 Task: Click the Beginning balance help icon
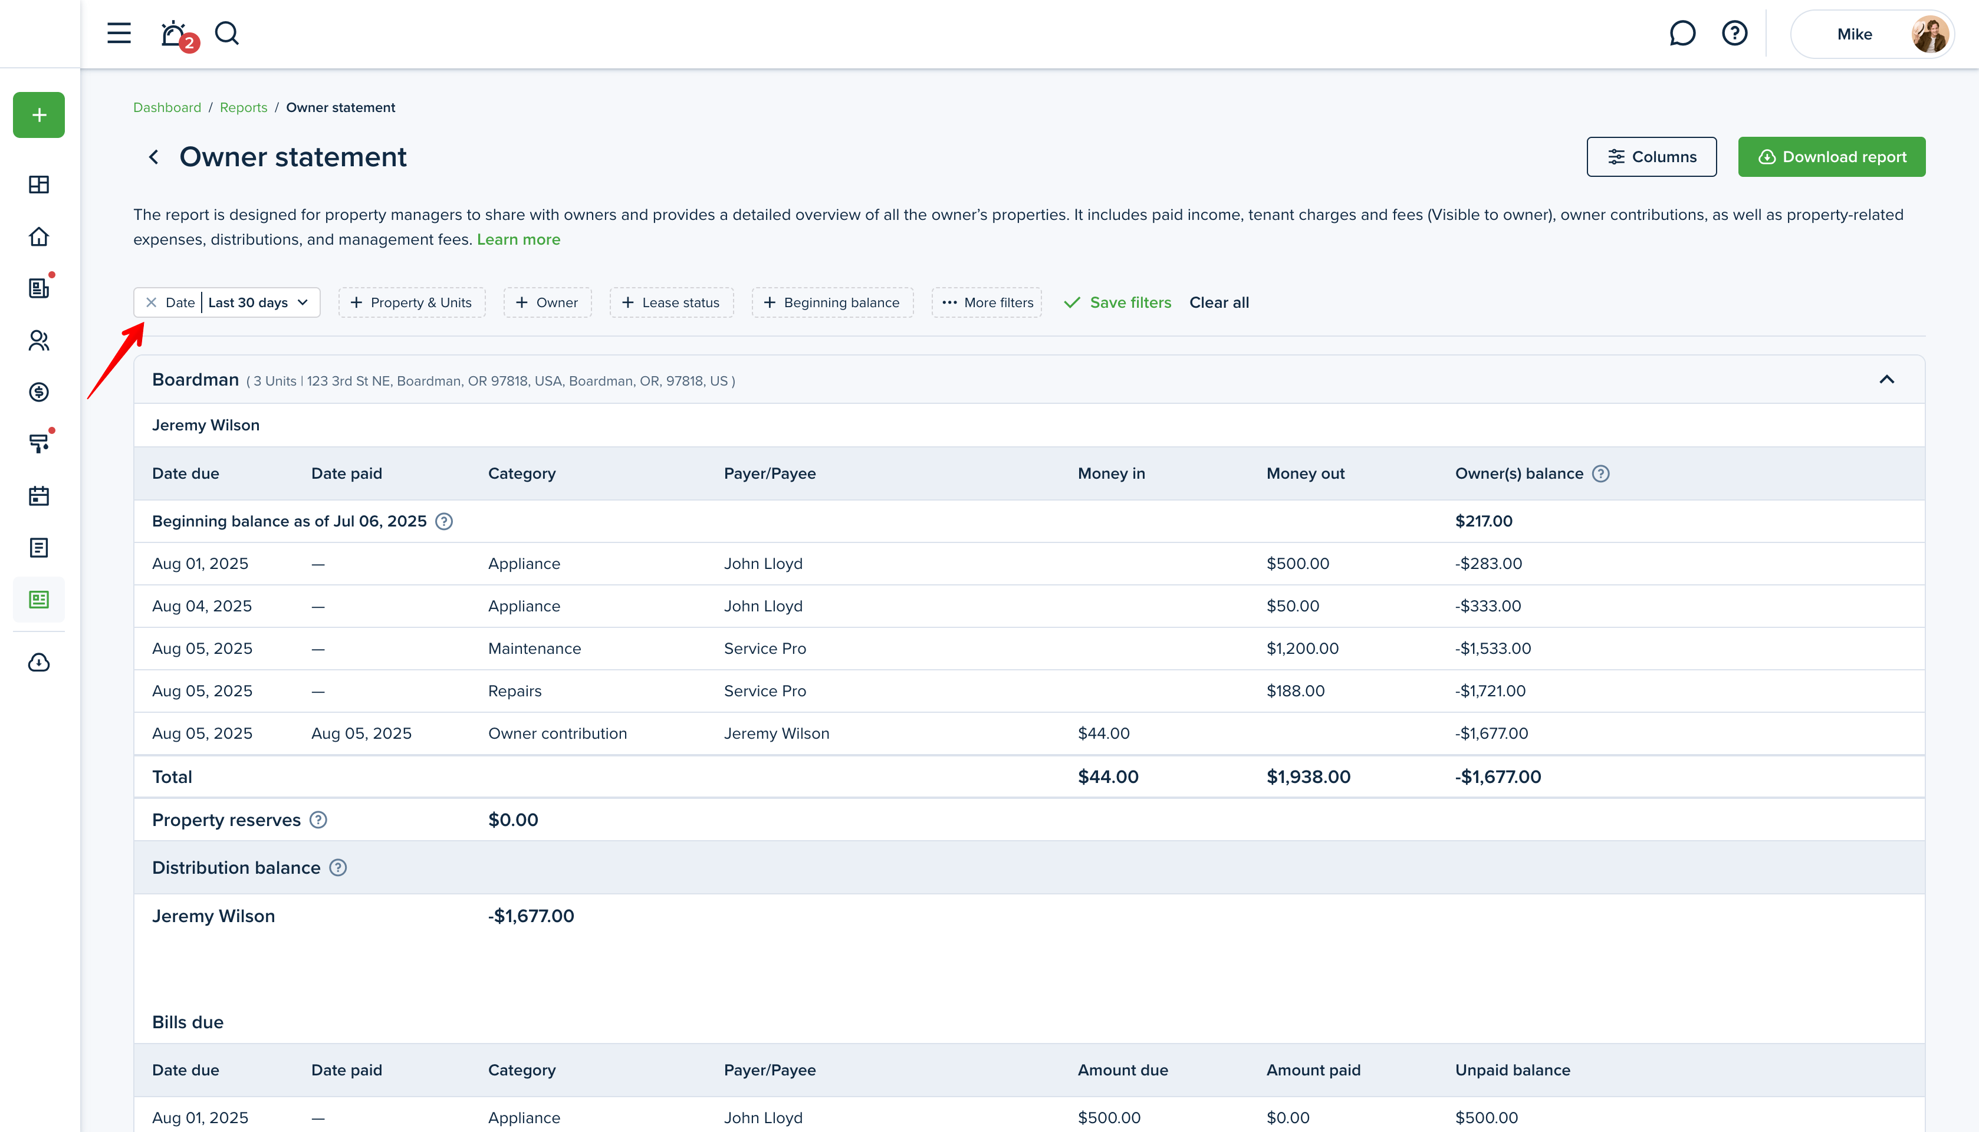tap(444, 522)
